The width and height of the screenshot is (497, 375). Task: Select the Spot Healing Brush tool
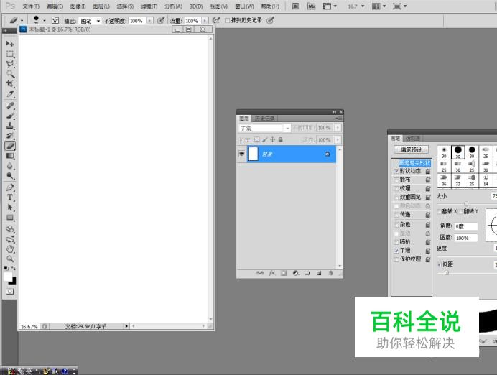point(10,106)
